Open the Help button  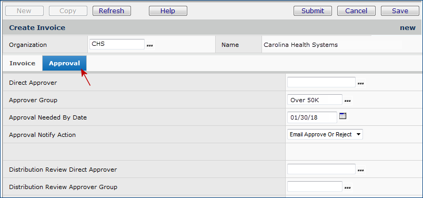click(168, 11)
